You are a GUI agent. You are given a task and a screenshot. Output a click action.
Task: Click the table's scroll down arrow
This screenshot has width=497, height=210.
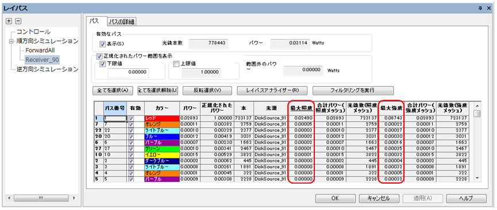477,178
